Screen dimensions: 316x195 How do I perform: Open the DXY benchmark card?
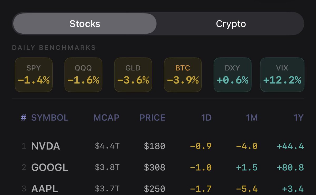pos(232,75)
